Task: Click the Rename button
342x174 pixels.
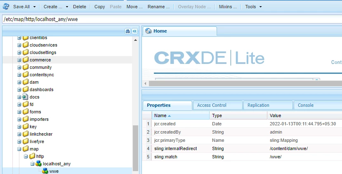Action: [x=158, y=7]
